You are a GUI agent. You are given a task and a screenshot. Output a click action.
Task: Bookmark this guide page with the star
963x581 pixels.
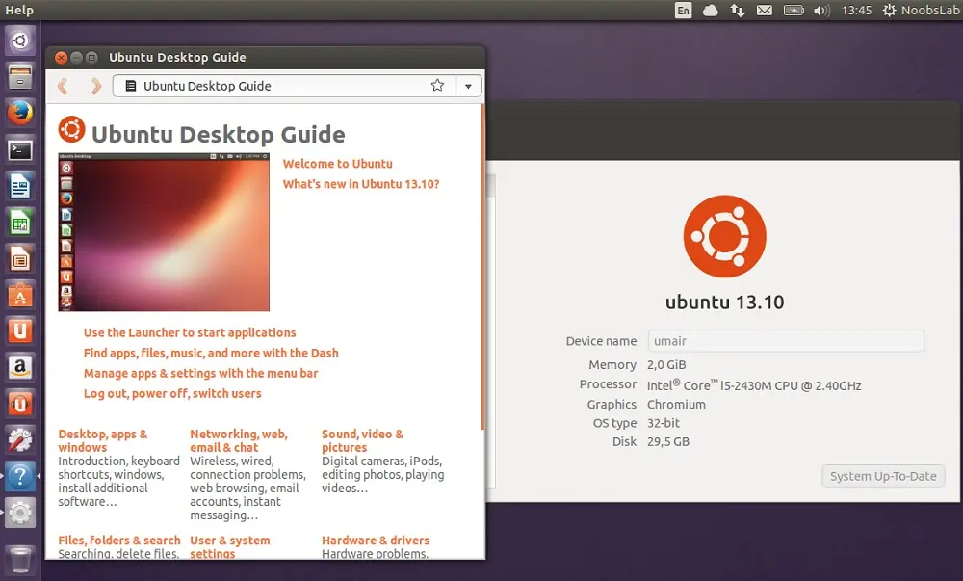coord(437,86)
